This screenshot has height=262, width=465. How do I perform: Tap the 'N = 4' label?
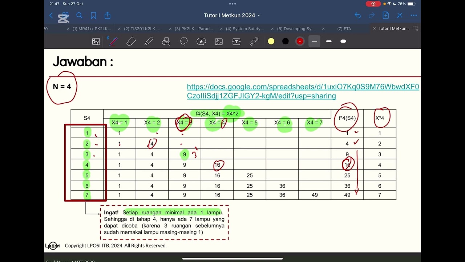tap(62, 87)
